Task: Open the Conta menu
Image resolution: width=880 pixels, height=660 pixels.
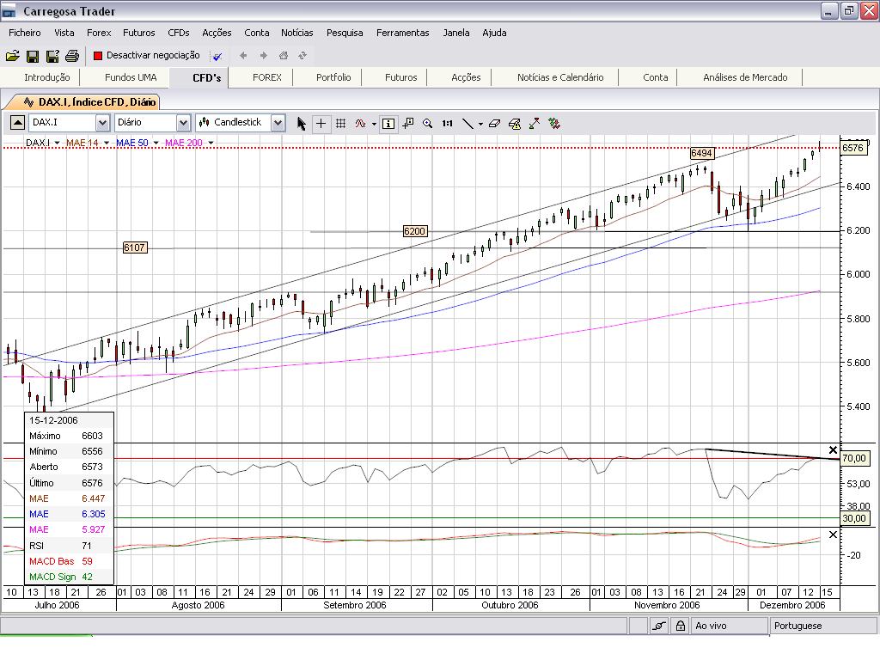Action: click(256, 33)
